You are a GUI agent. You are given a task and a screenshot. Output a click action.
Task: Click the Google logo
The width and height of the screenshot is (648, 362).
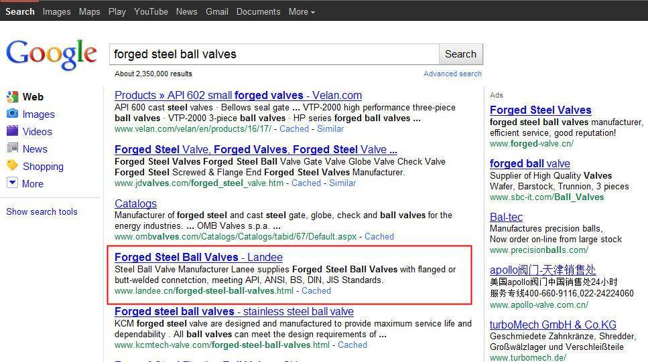tap(51, 54)
